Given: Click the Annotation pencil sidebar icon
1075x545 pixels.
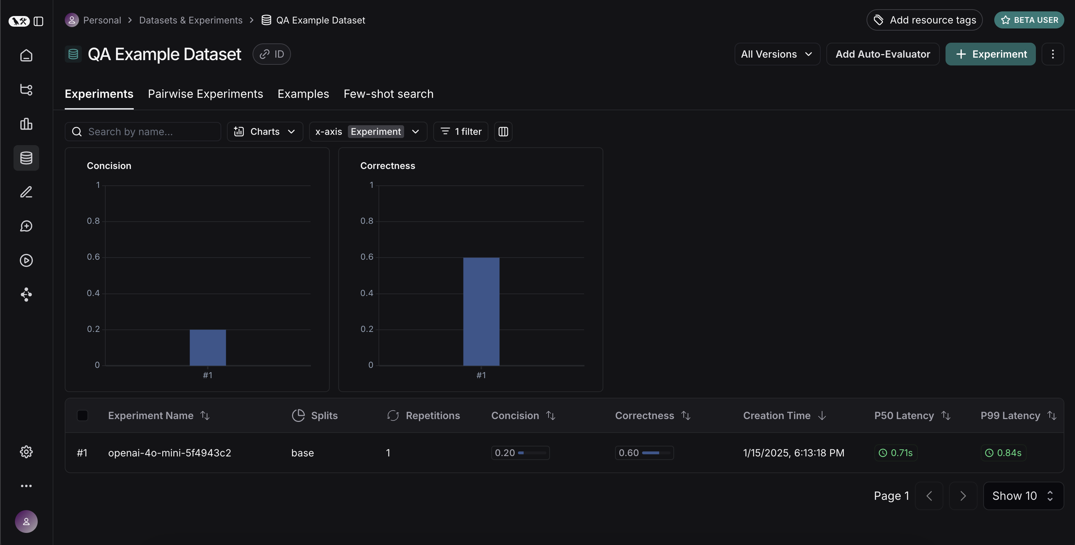Looking at the screenshot, I should pos(26,192).
